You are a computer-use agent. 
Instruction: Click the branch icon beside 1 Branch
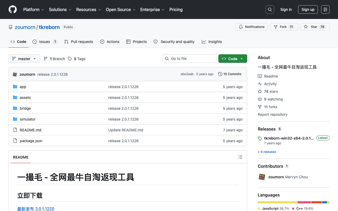tap(46, 59)
